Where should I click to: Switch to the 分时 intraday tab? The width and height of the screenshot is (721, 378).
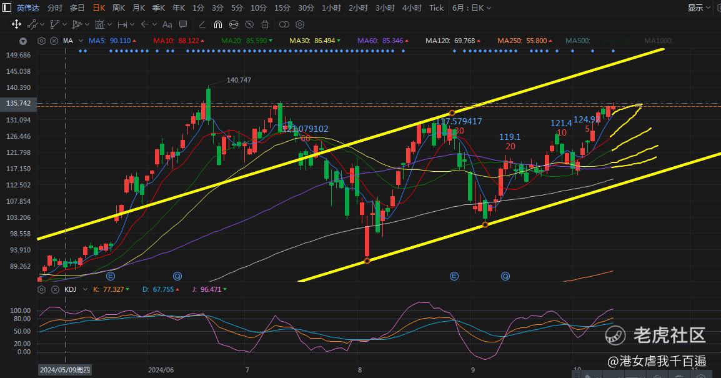tap(55, 8)
